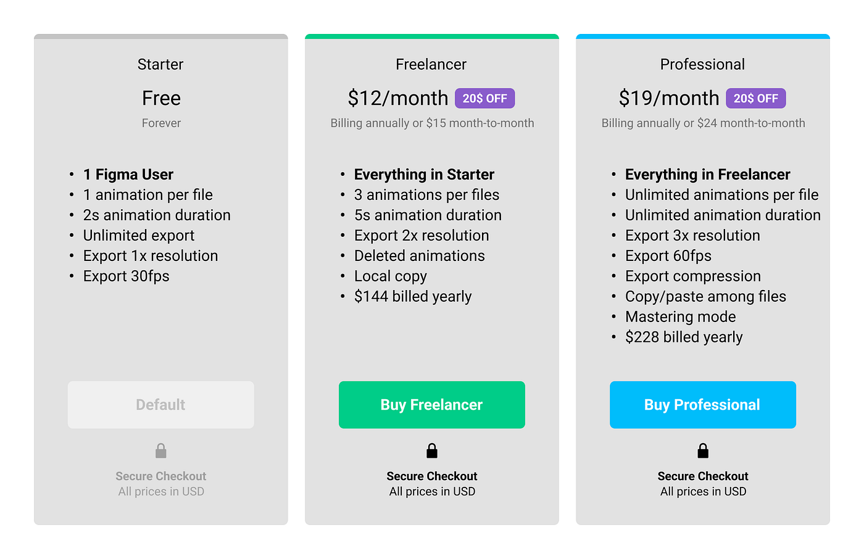The height and width of the screenshot is (559, 864).
Task: Click the $19/month price text
Action: (x=669, y=98)
